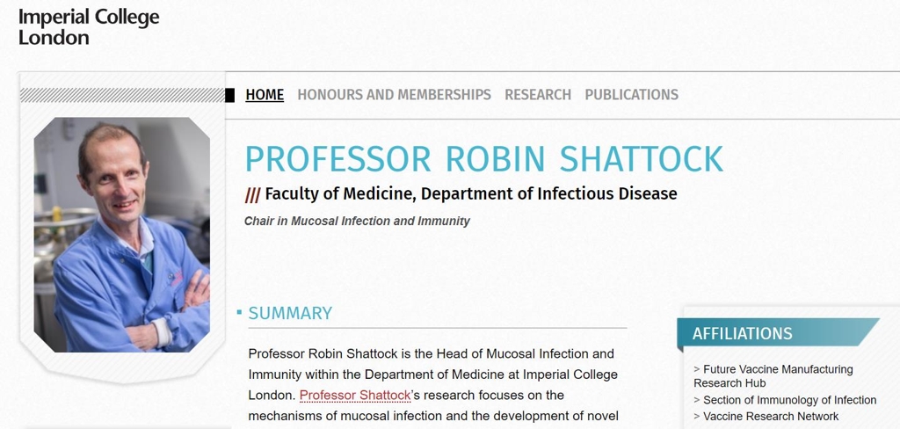The height and width of the screenshot is (429, 900).
Task: Click the SUMMARY section heading
Action: click(x=290, y=313)
